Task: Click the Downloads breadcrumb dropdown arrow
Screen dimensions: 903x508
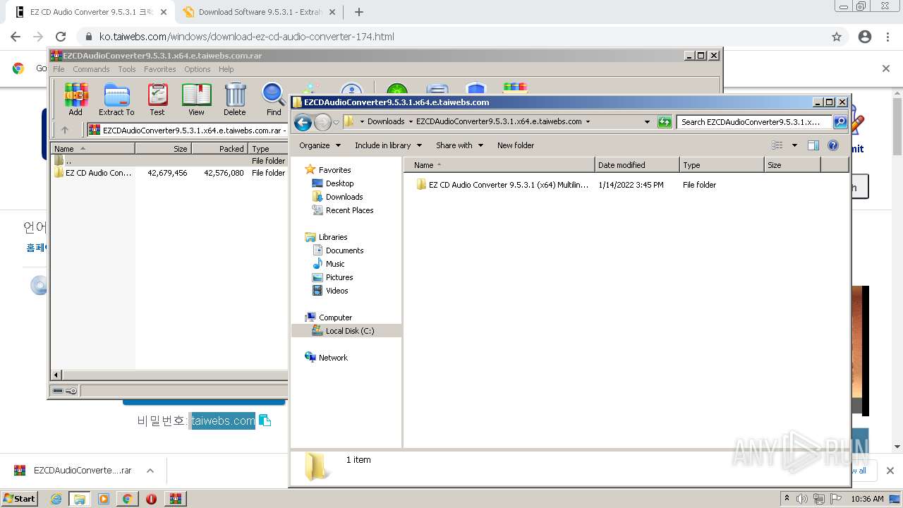Action: [410, 121]
